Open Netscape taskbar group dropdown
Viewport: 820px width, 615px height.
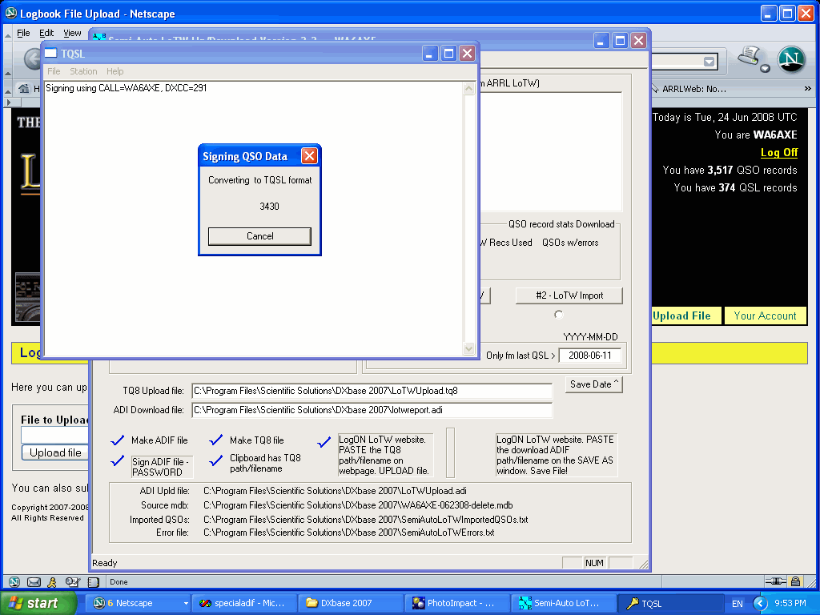tap(185, 603)
